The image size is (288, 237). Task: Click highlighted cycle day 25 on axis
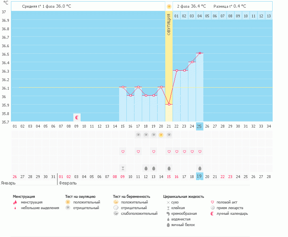pos(199,126)
